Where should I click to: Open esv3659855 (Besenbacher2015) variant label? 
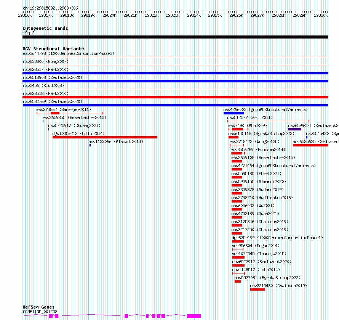pos(74,117)
